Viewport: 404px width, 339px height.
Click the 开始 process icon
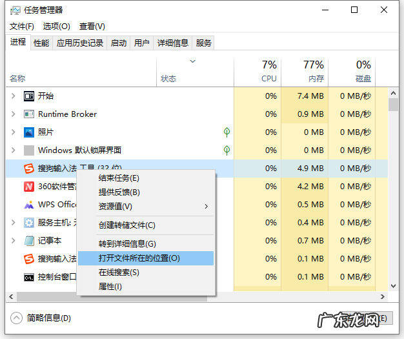coord(29,96)
